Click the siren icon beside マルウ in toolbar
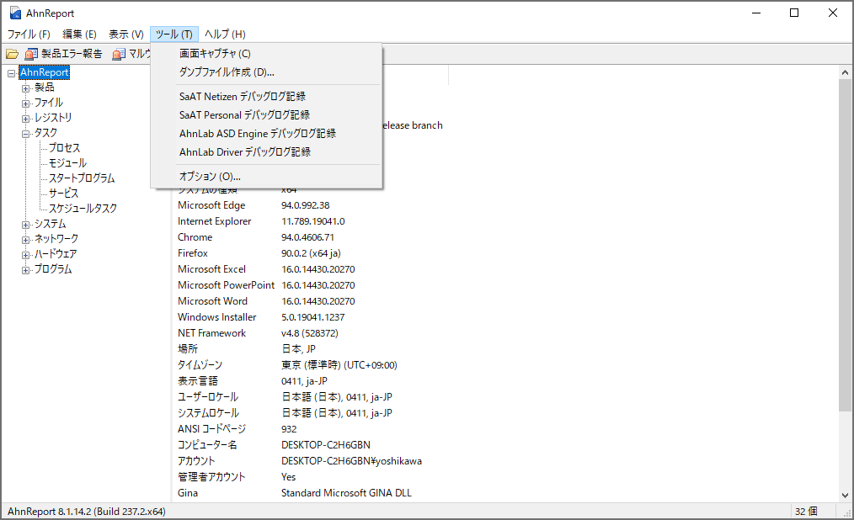 pos(118,54)
